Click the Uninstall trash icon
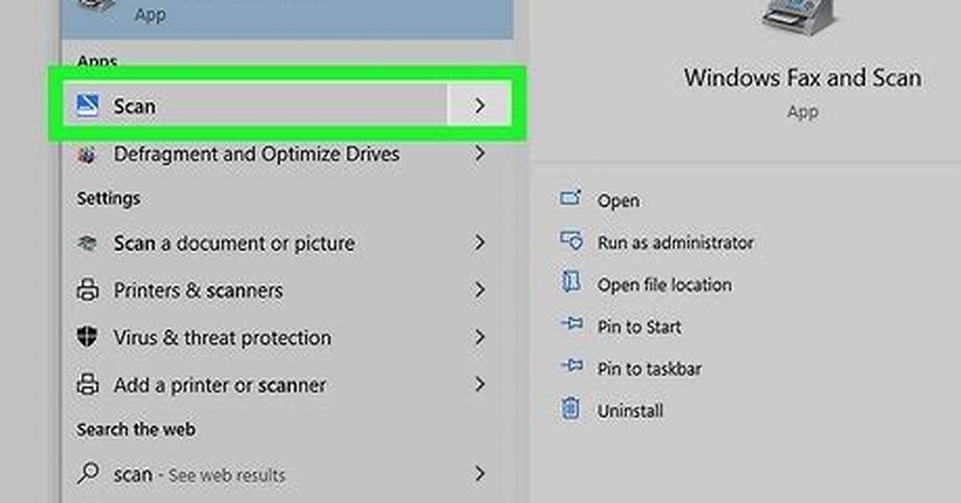961x503 pixels. [x=570, y=409]
